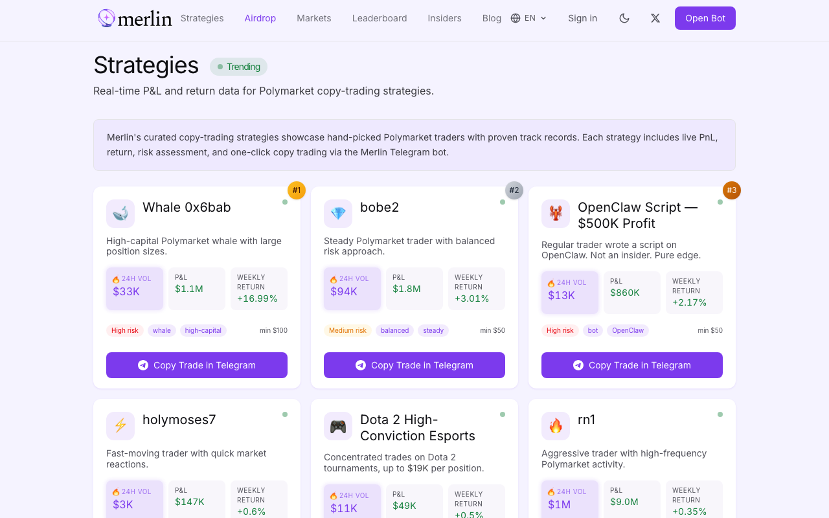Toggle dark mode moon icon
This screenshot has width=829, height=518.
click(x=624, y=18)
